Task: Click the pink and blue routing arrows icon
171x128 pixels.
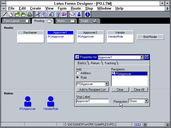Action: click(x=64, y=14)
